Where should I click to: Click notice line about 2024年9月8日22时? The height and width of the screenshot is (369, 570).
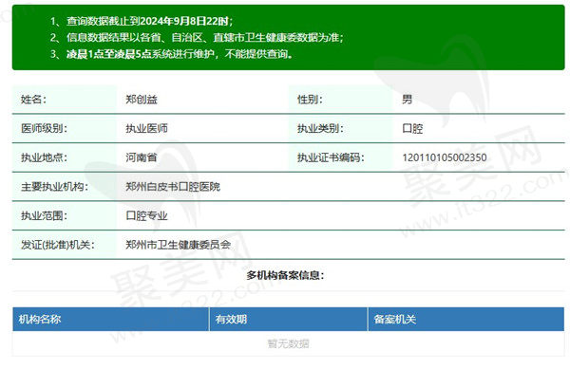[x=142, y=21]
